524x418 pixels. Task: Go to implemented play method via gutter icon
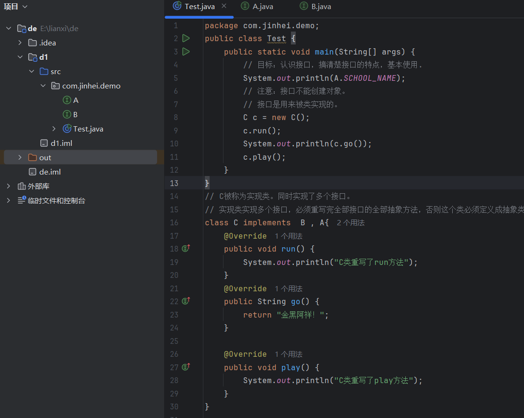pyautogui.click(x=186, y=367)
